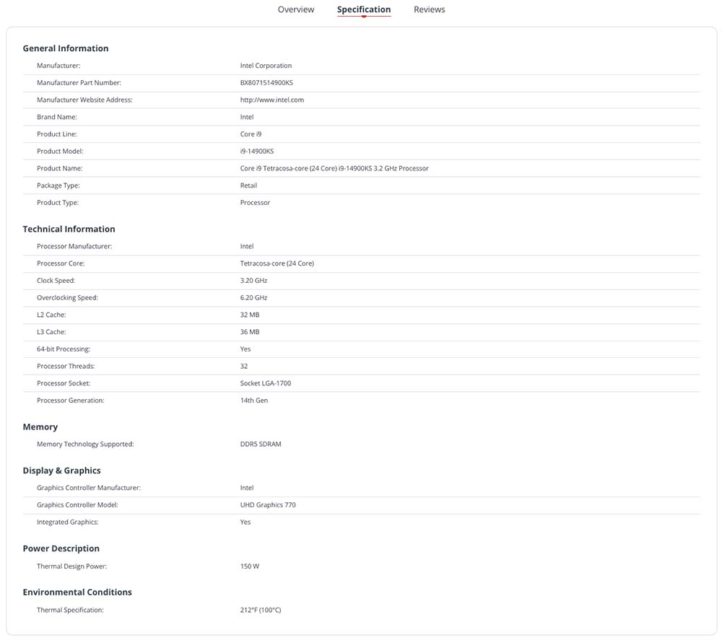Click the Brand Name label
Screen dimensions: 722x643
pos(56,117)
